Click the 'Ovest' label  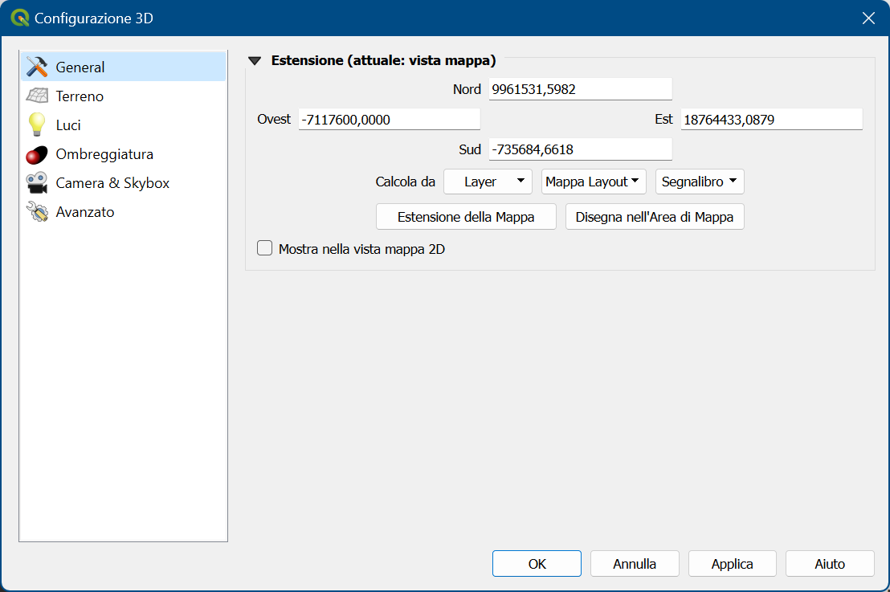[x=274, y=119]
